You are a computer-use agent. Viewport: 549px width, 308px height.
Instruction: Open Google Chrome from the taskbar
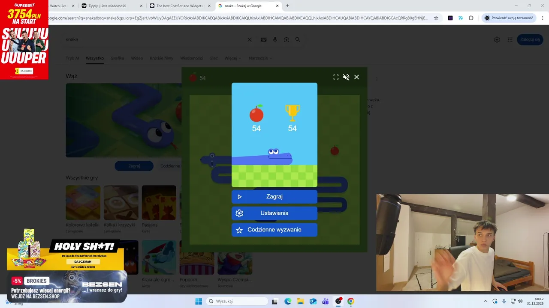(351, 301)
